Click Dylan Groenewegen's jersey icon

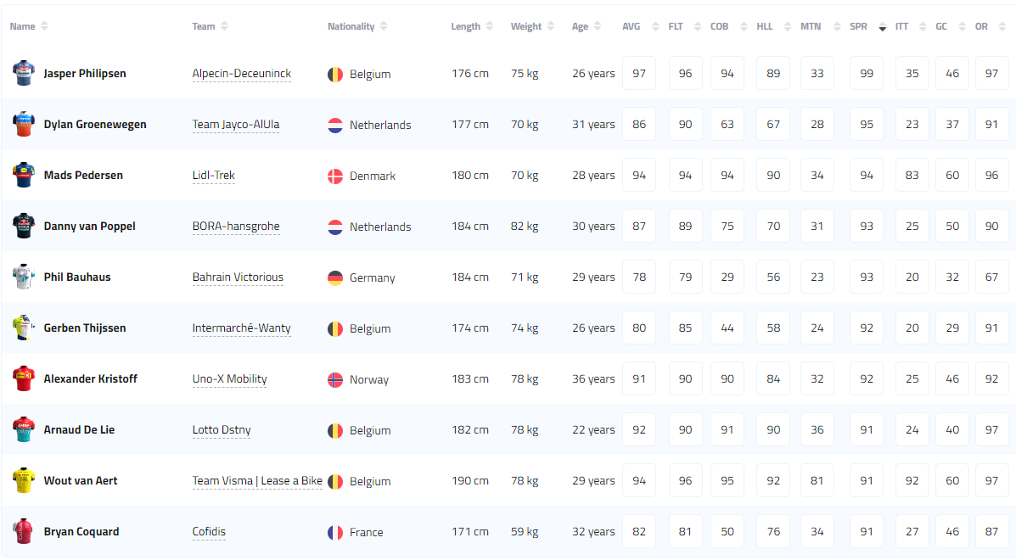point(23,124)
